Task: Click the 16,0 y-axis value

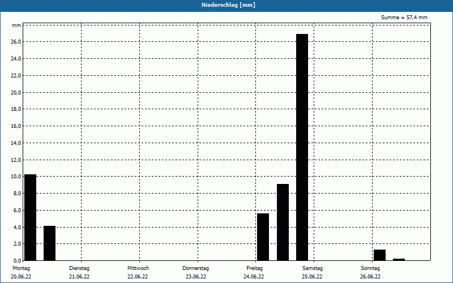Action: coord(16,126)
